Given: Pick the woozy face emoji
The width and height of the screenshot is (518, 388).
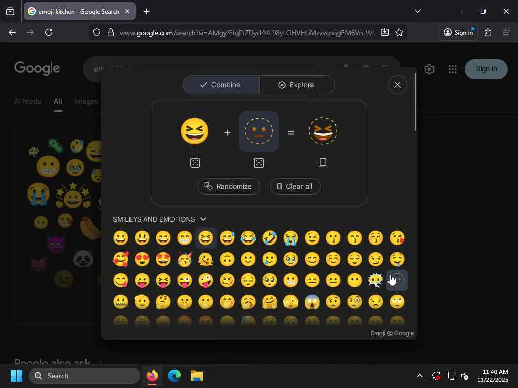Looking at the screenshot, I should click(227, 280).
